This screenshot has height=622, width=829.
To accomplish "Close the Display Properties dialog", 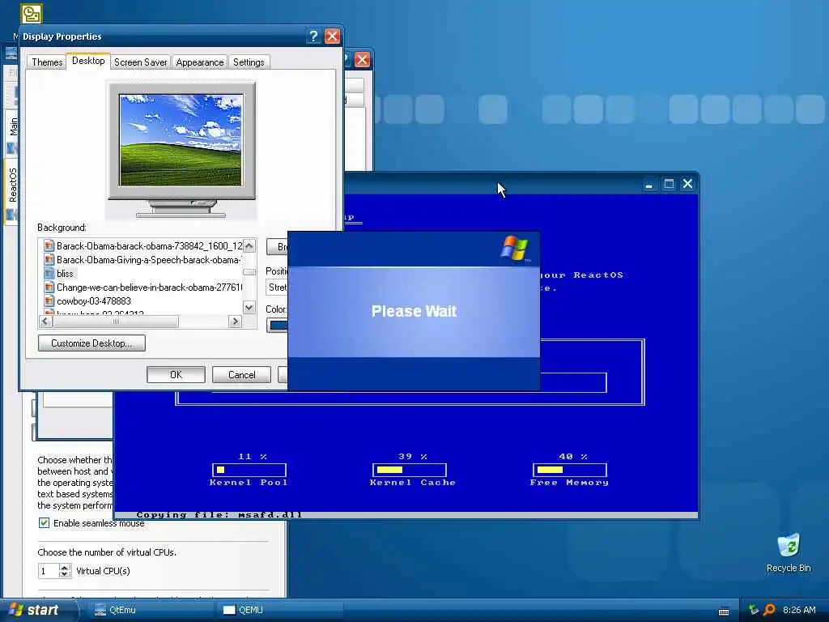I will (x=332, y=36).
